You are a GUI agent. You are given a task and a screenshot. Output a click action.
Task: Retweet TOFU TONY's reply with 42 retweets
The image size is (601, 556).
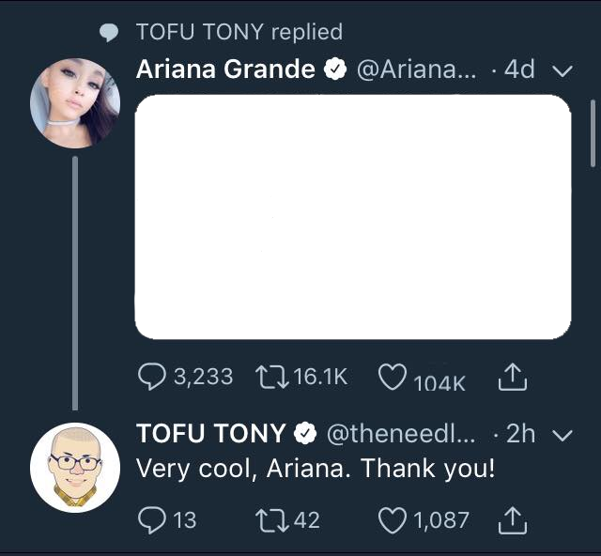pyautogui.click(x=270, y=518)
